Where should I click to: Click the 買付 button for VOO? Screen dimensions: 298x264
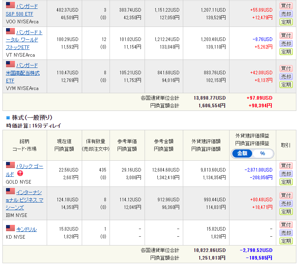[x=286, y=6]
